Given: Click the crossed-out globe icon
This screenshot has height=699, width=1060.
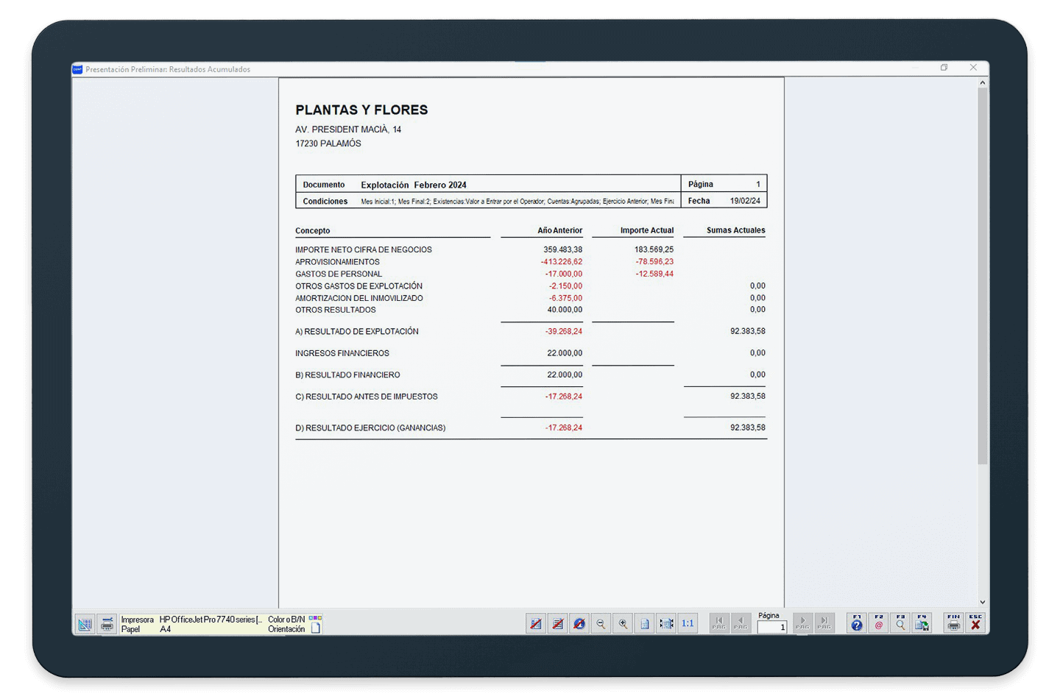Looking at the screenshot, I should [579, 624].
